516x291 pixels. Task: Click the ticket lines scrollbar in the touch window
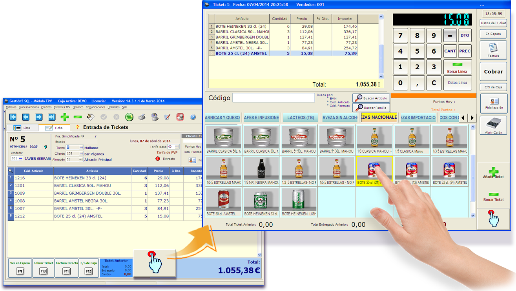pos(381,47)
